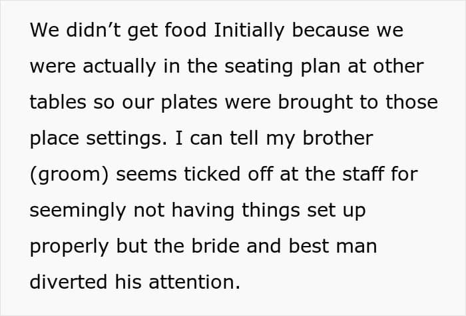Click the word "actually" in second line
This screenshot has width=466, height=316.
119,67
